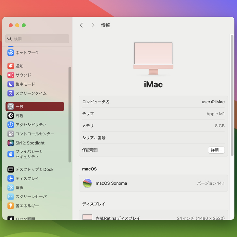Click the pink iMac image
The image size is (237, 237).
153,58
